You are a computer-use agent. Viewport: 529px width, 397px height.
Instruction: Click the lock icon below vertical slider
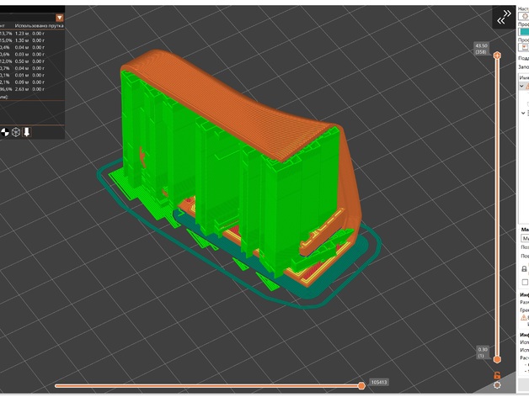(x=497, y=374)
